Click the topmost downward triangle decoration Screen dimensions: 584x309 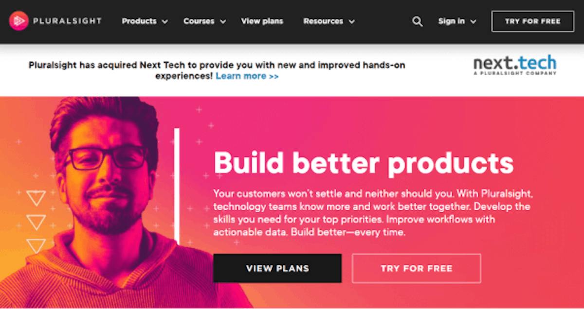[36, 198]
